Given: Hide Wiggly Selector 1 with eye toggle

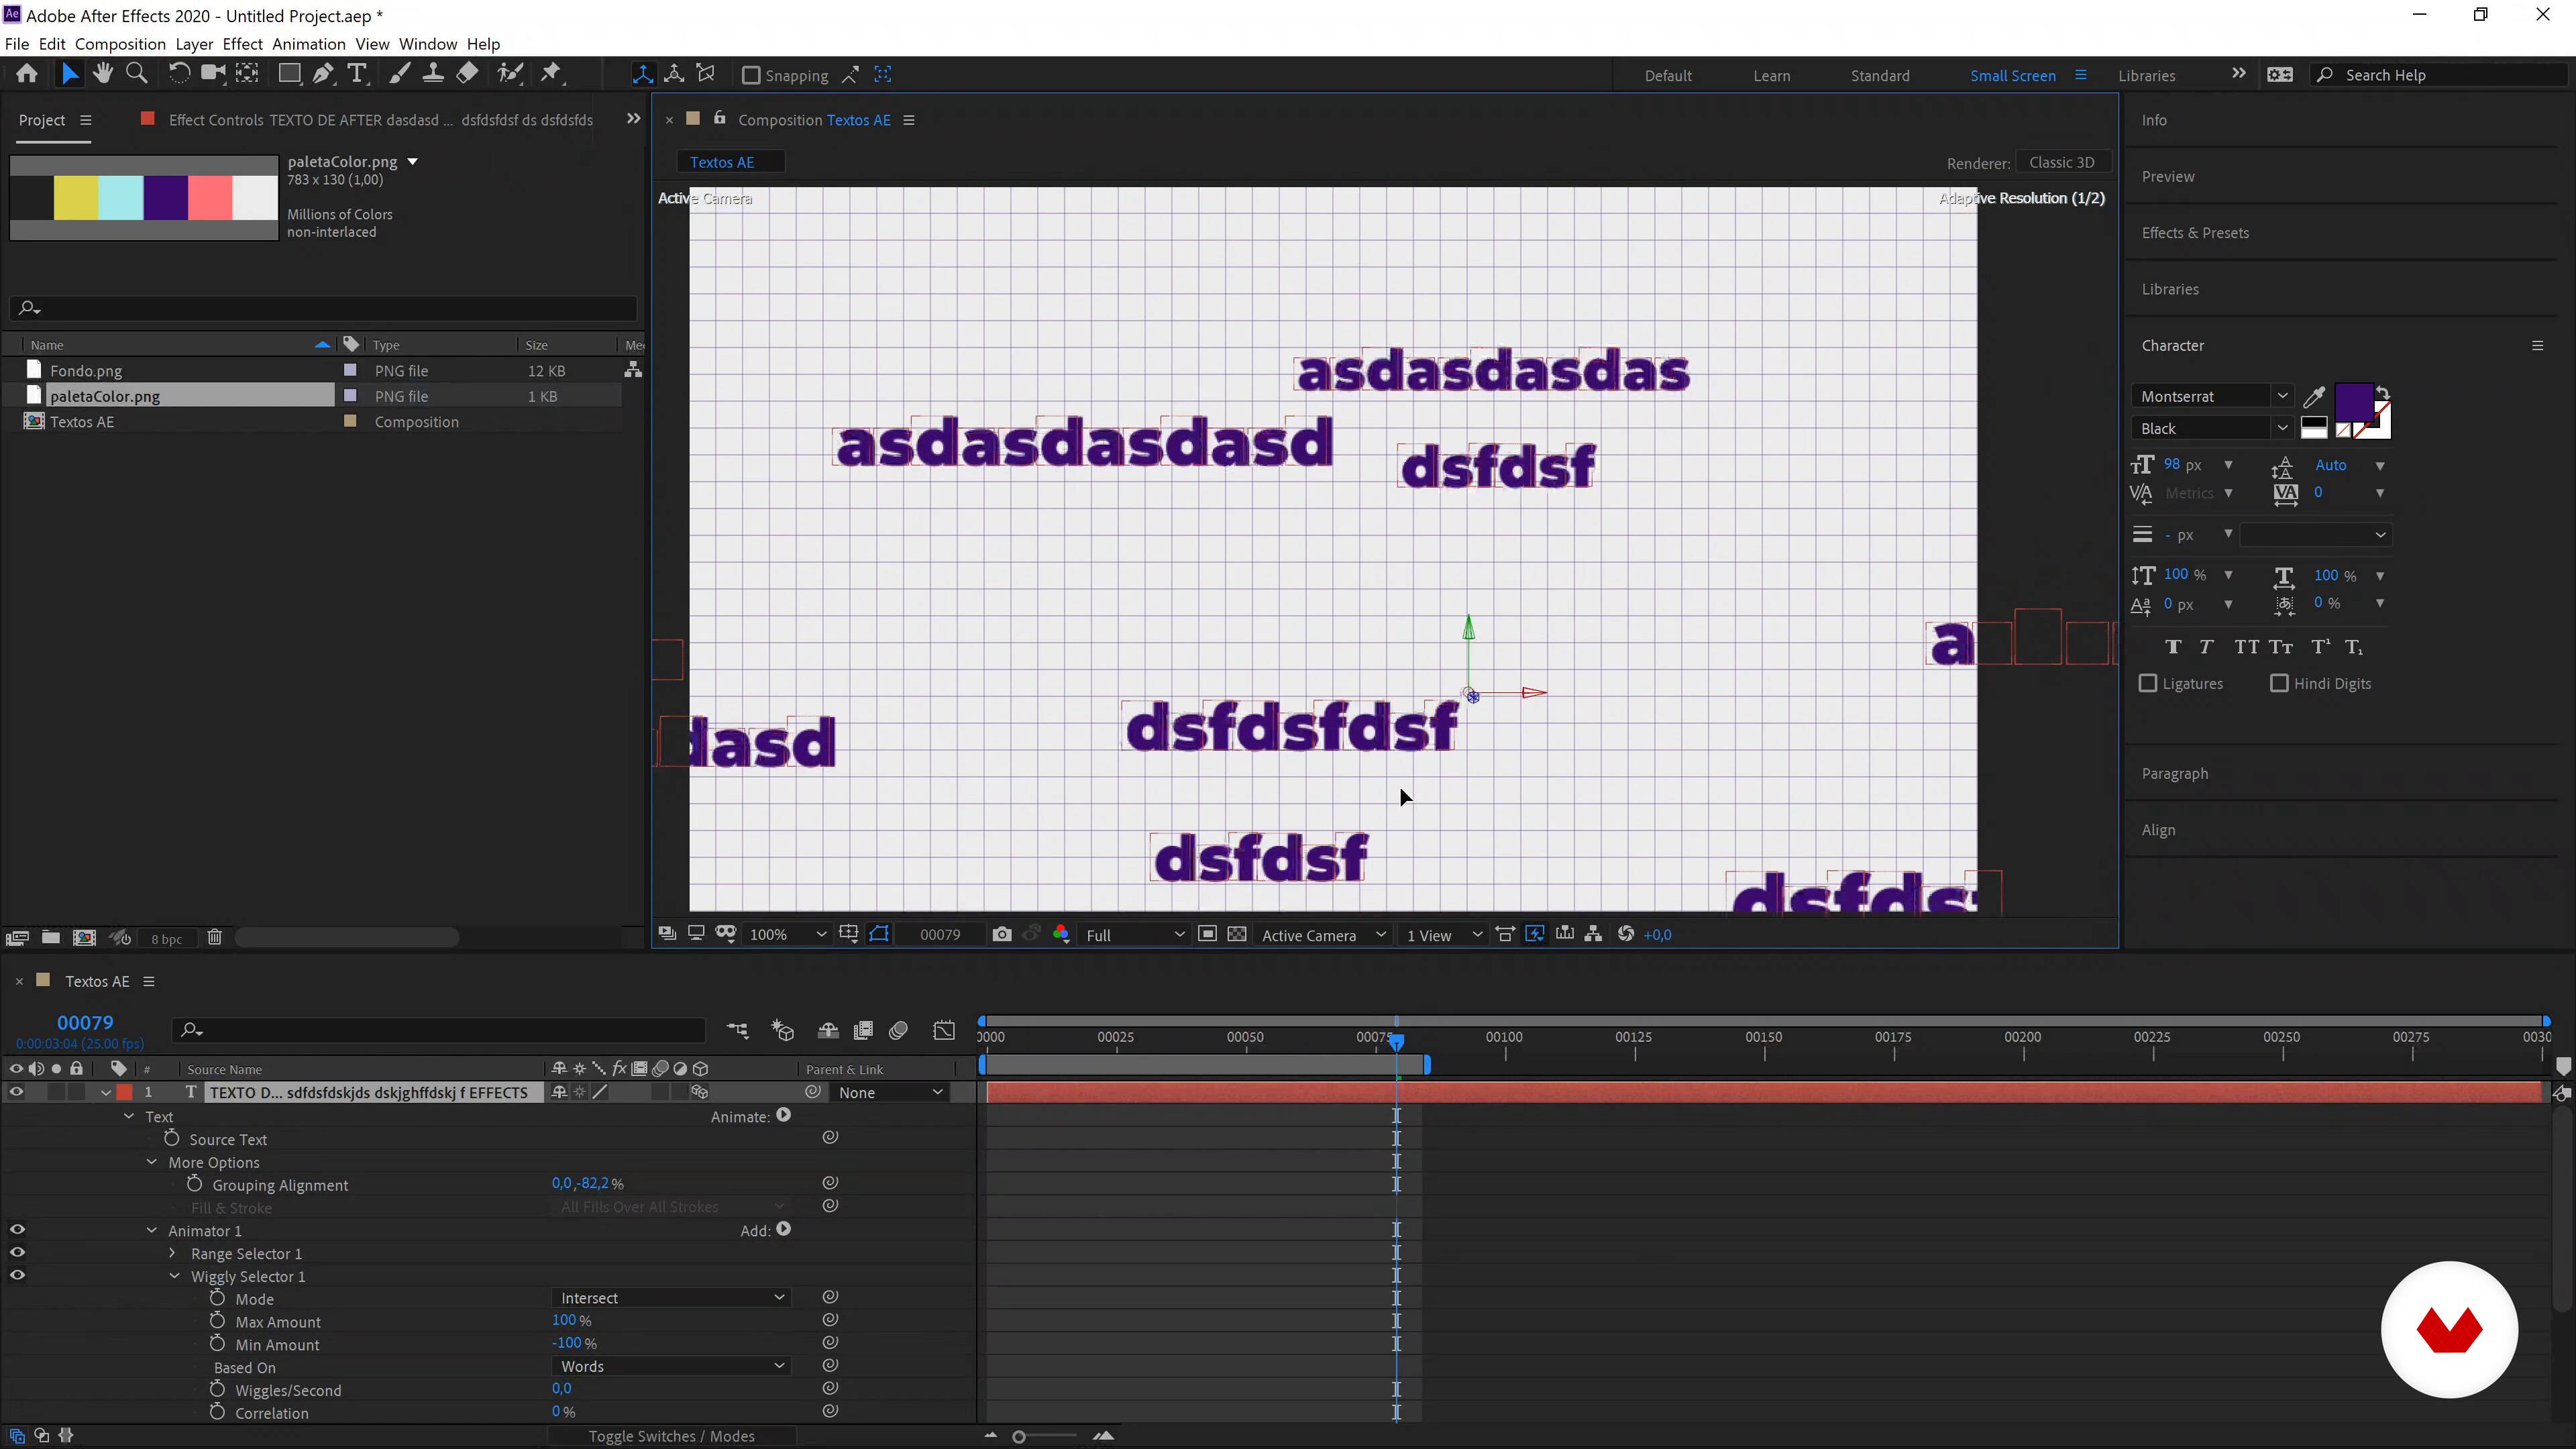Looking at the screenshot, I should [x=17, y=1275].
